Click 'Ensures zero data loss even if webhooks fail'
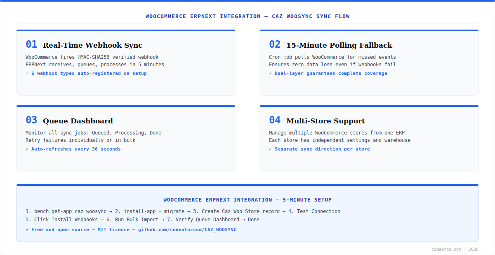This screenshot has height=255, width=495. tap(332, 65)
